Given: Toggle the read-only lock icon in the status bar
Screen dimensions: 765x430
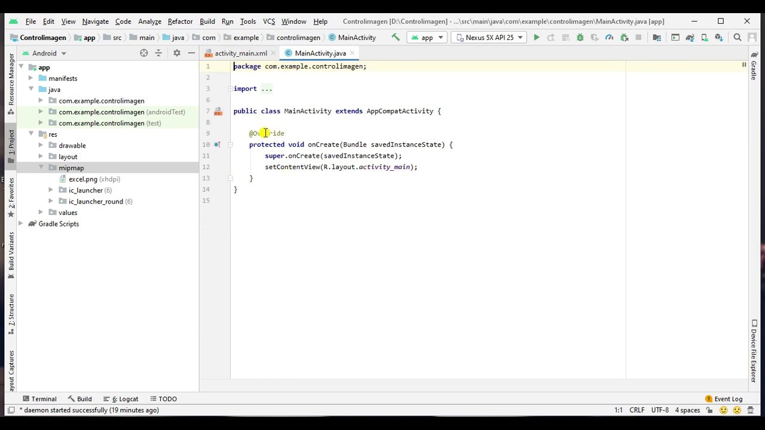Looking at the screenshot, I should point(710,410).
